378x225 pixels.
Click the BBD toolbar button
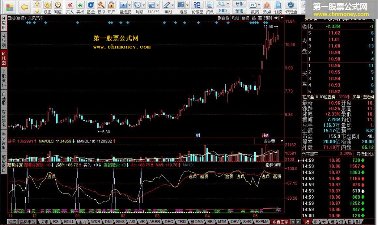point(223,10)
